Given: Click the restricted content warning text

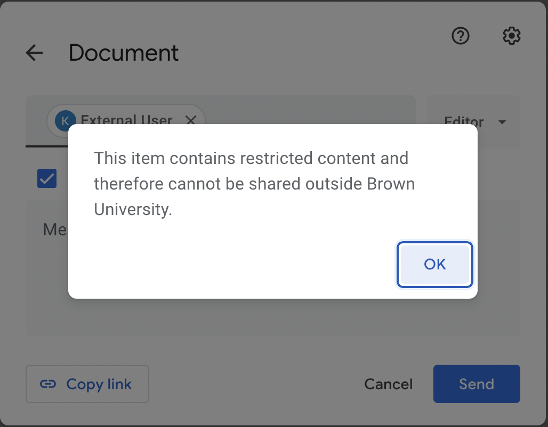Looking at the screenshot, I should pos(254,184).
